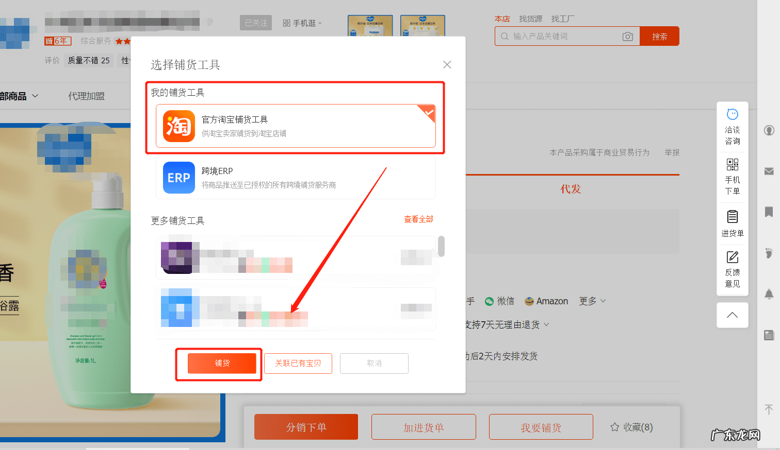Switch to the 找工厂 tab
The image size is (780, 450).
point(563,19)
